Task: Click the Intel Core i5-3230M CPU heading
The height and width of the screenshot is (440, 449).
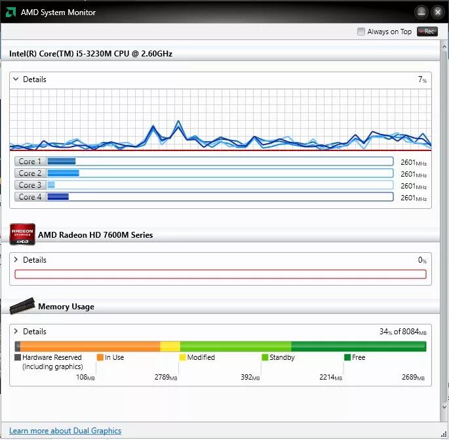Action: (x=90, y=54)
